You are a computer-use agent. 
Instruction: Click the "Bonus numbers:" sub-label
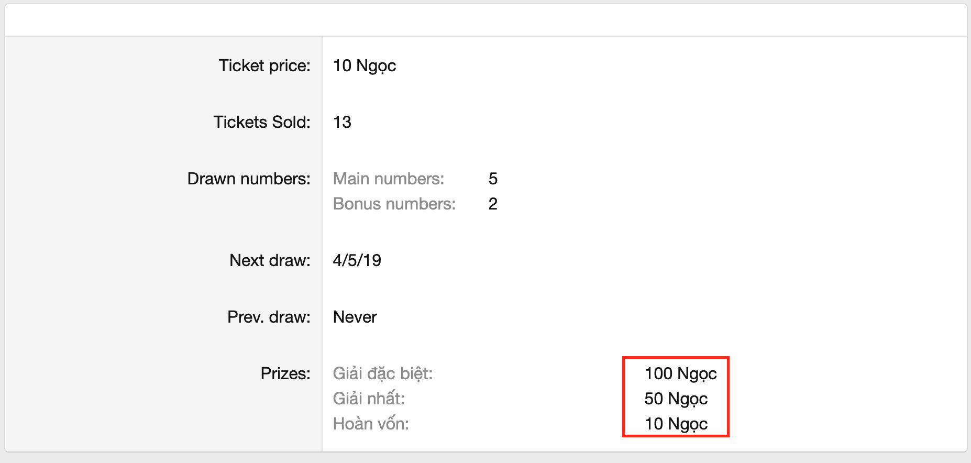pos(394,204)
